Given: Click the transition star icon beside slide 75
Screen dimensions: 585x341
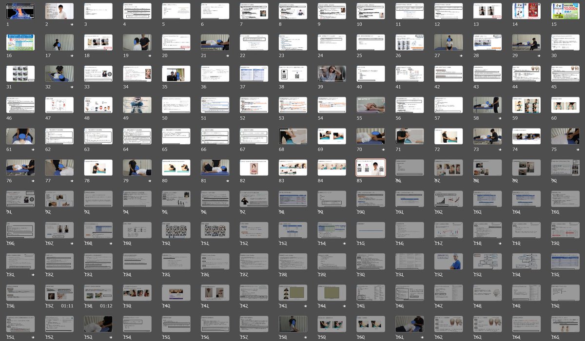Looking at the screenshot, I should (x=578, y=149).
